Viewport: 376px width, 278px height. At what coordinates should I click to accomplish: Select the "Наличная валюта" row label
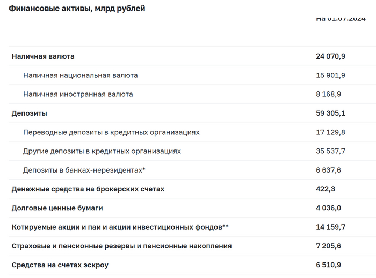point(43,56)
